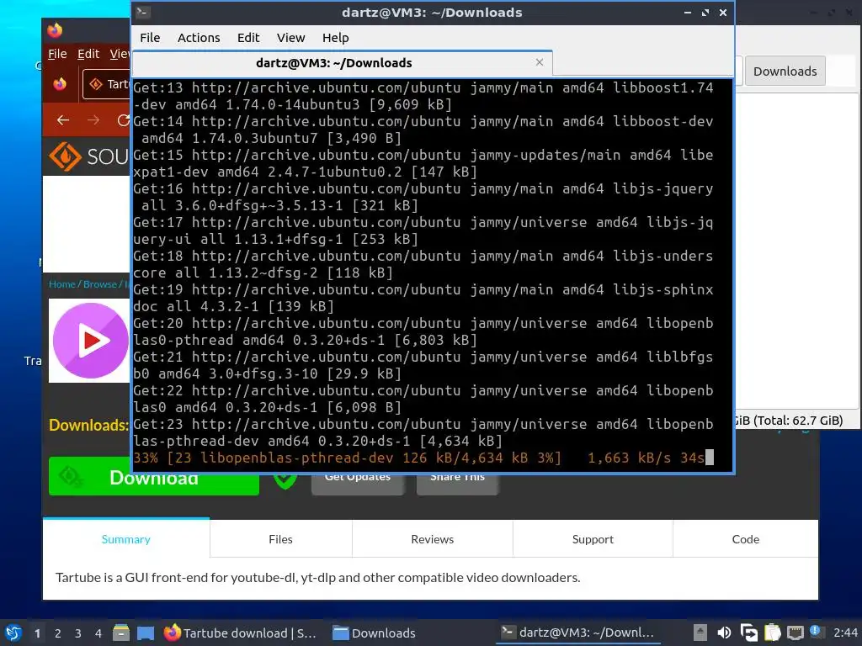
Task: Open the volume control tray icon
Action: click(724, 633)
